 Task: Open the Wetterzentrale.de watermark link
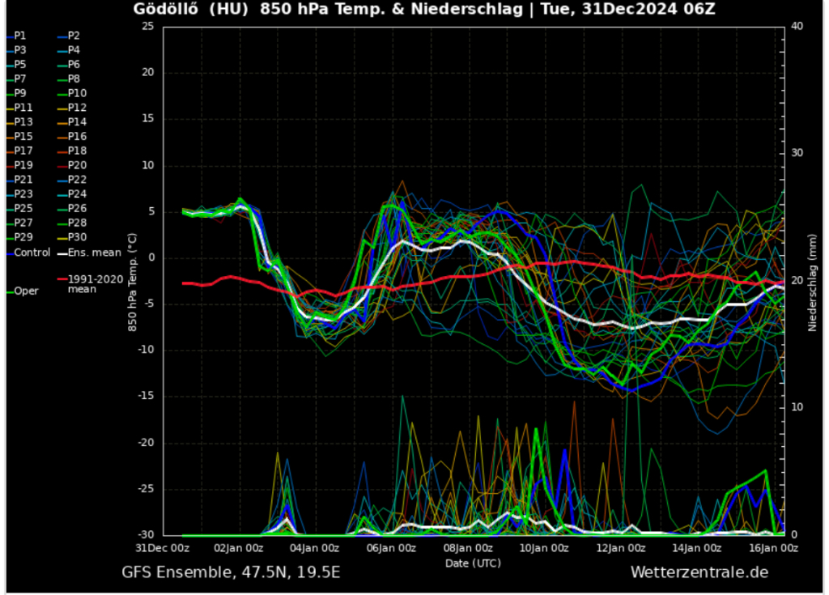pyautogui.click(x=699, y=573)
